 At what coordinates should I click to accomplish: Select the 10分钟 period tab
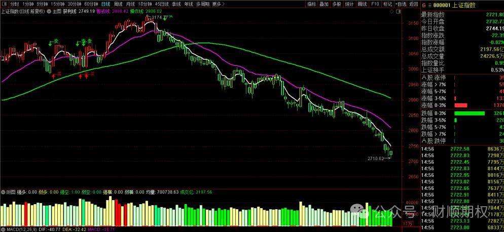coord(145,4)
